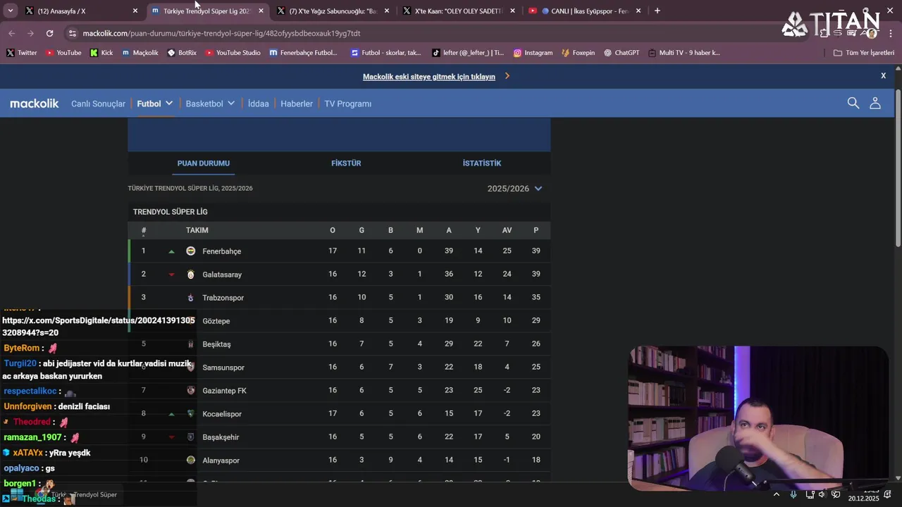Open the 2025/2026 season dropdown
This screenshot has height=507, width=902.
point(514,189)
